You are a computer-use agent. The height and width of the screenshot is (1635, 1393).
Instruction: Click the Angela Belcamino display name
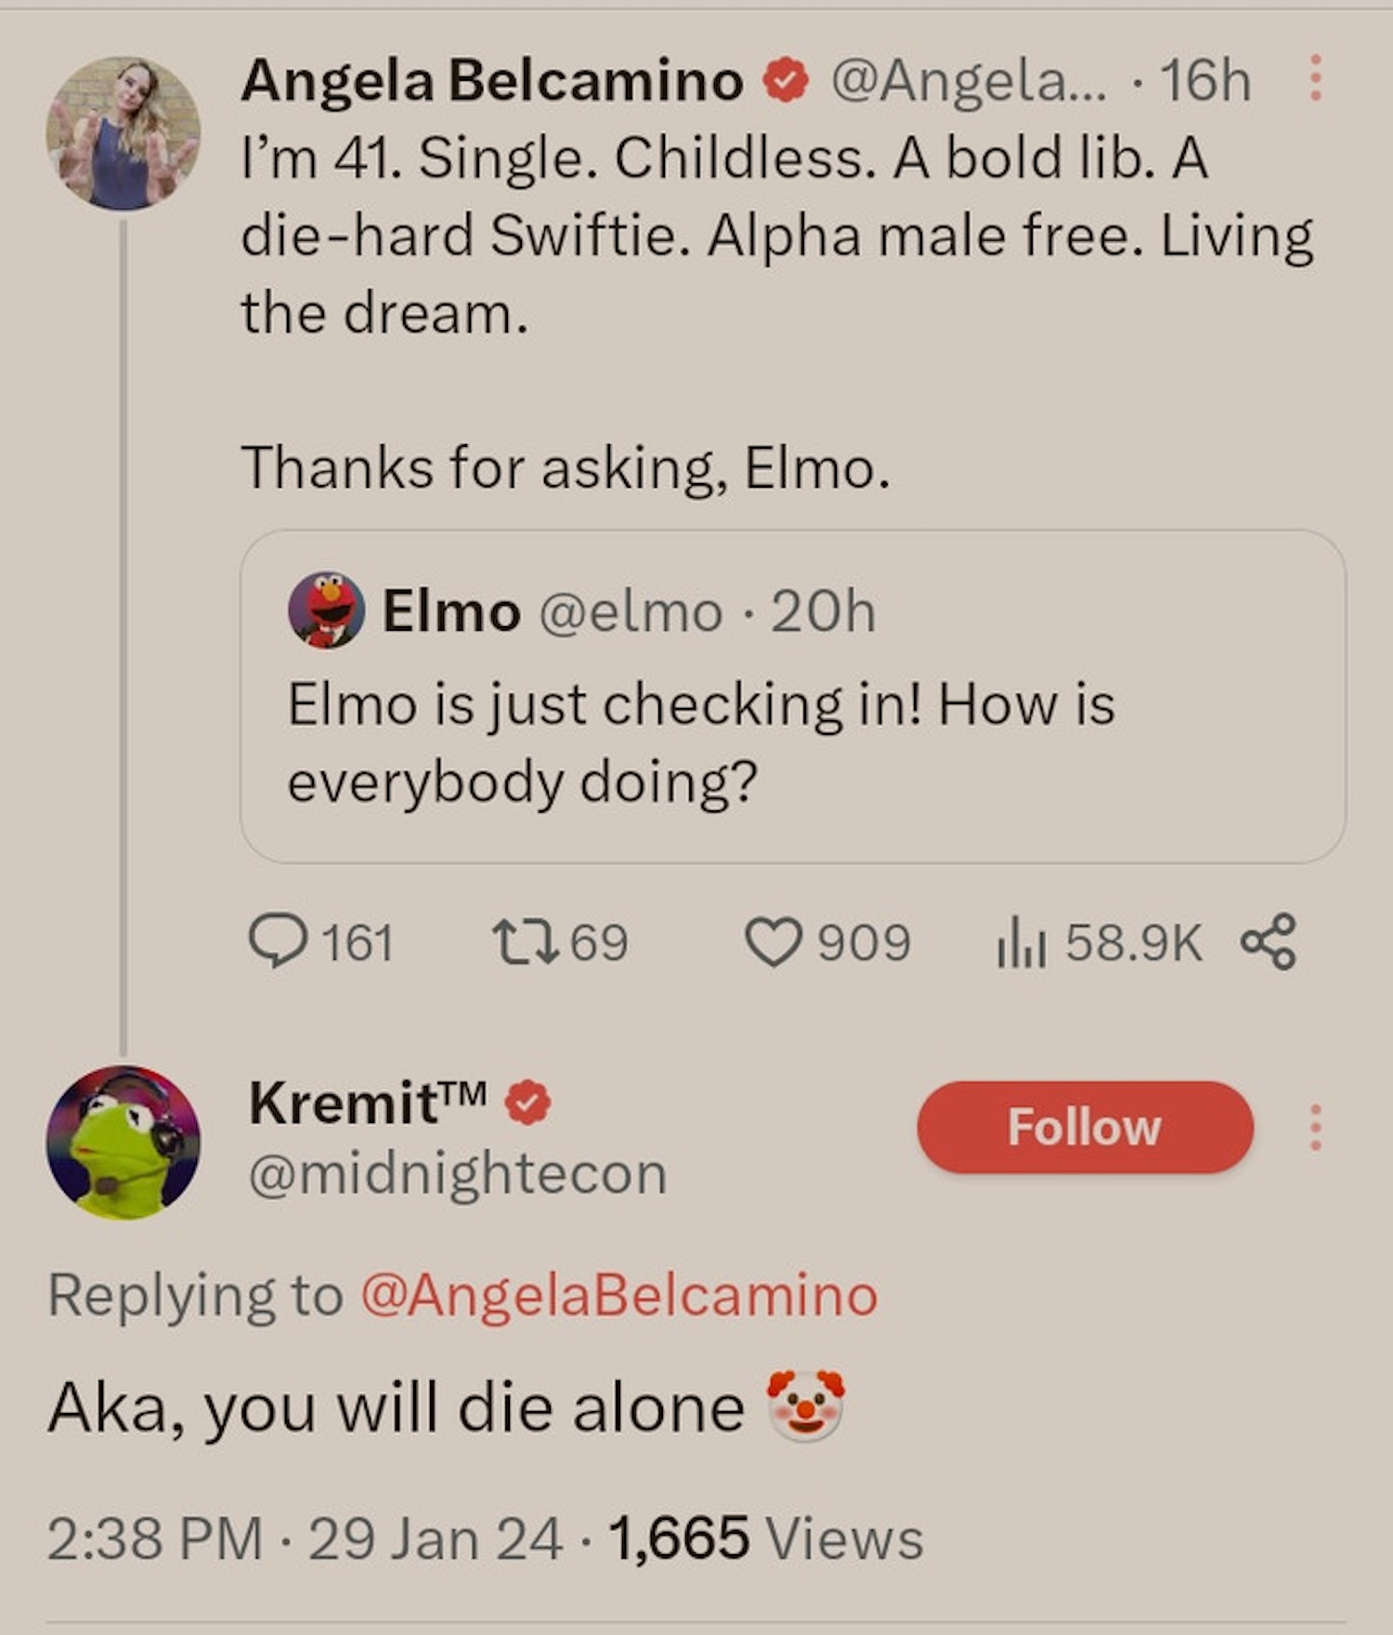tap(492, 82)
